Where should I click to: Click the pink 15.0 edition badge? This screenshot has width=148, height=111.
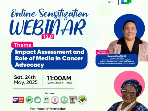(x=48, y=37)
